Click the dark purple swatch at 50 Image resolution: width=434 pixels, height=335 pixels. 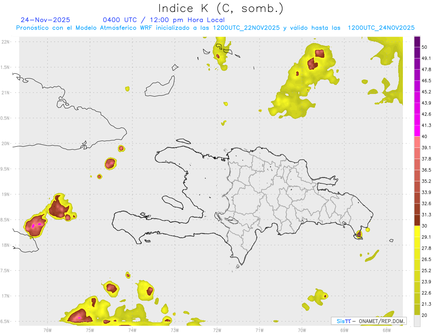417,42
